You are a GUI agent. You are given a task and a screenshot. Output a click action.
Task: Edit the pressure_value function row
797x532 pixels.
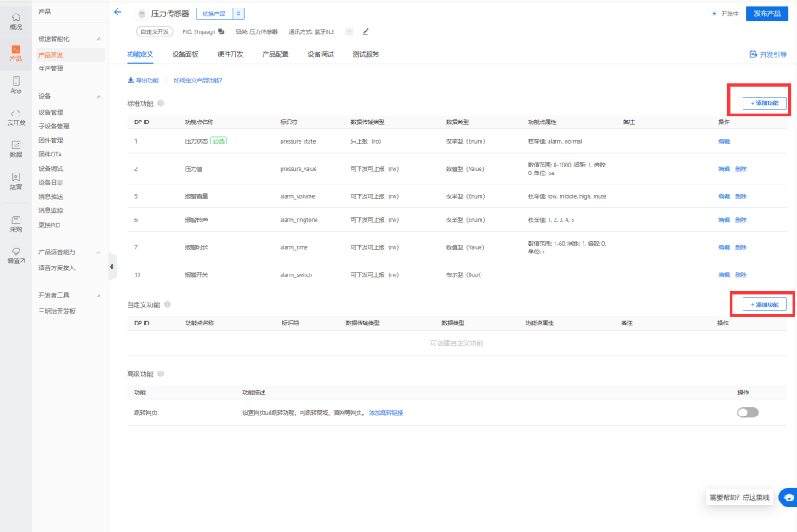click(724, 168)
